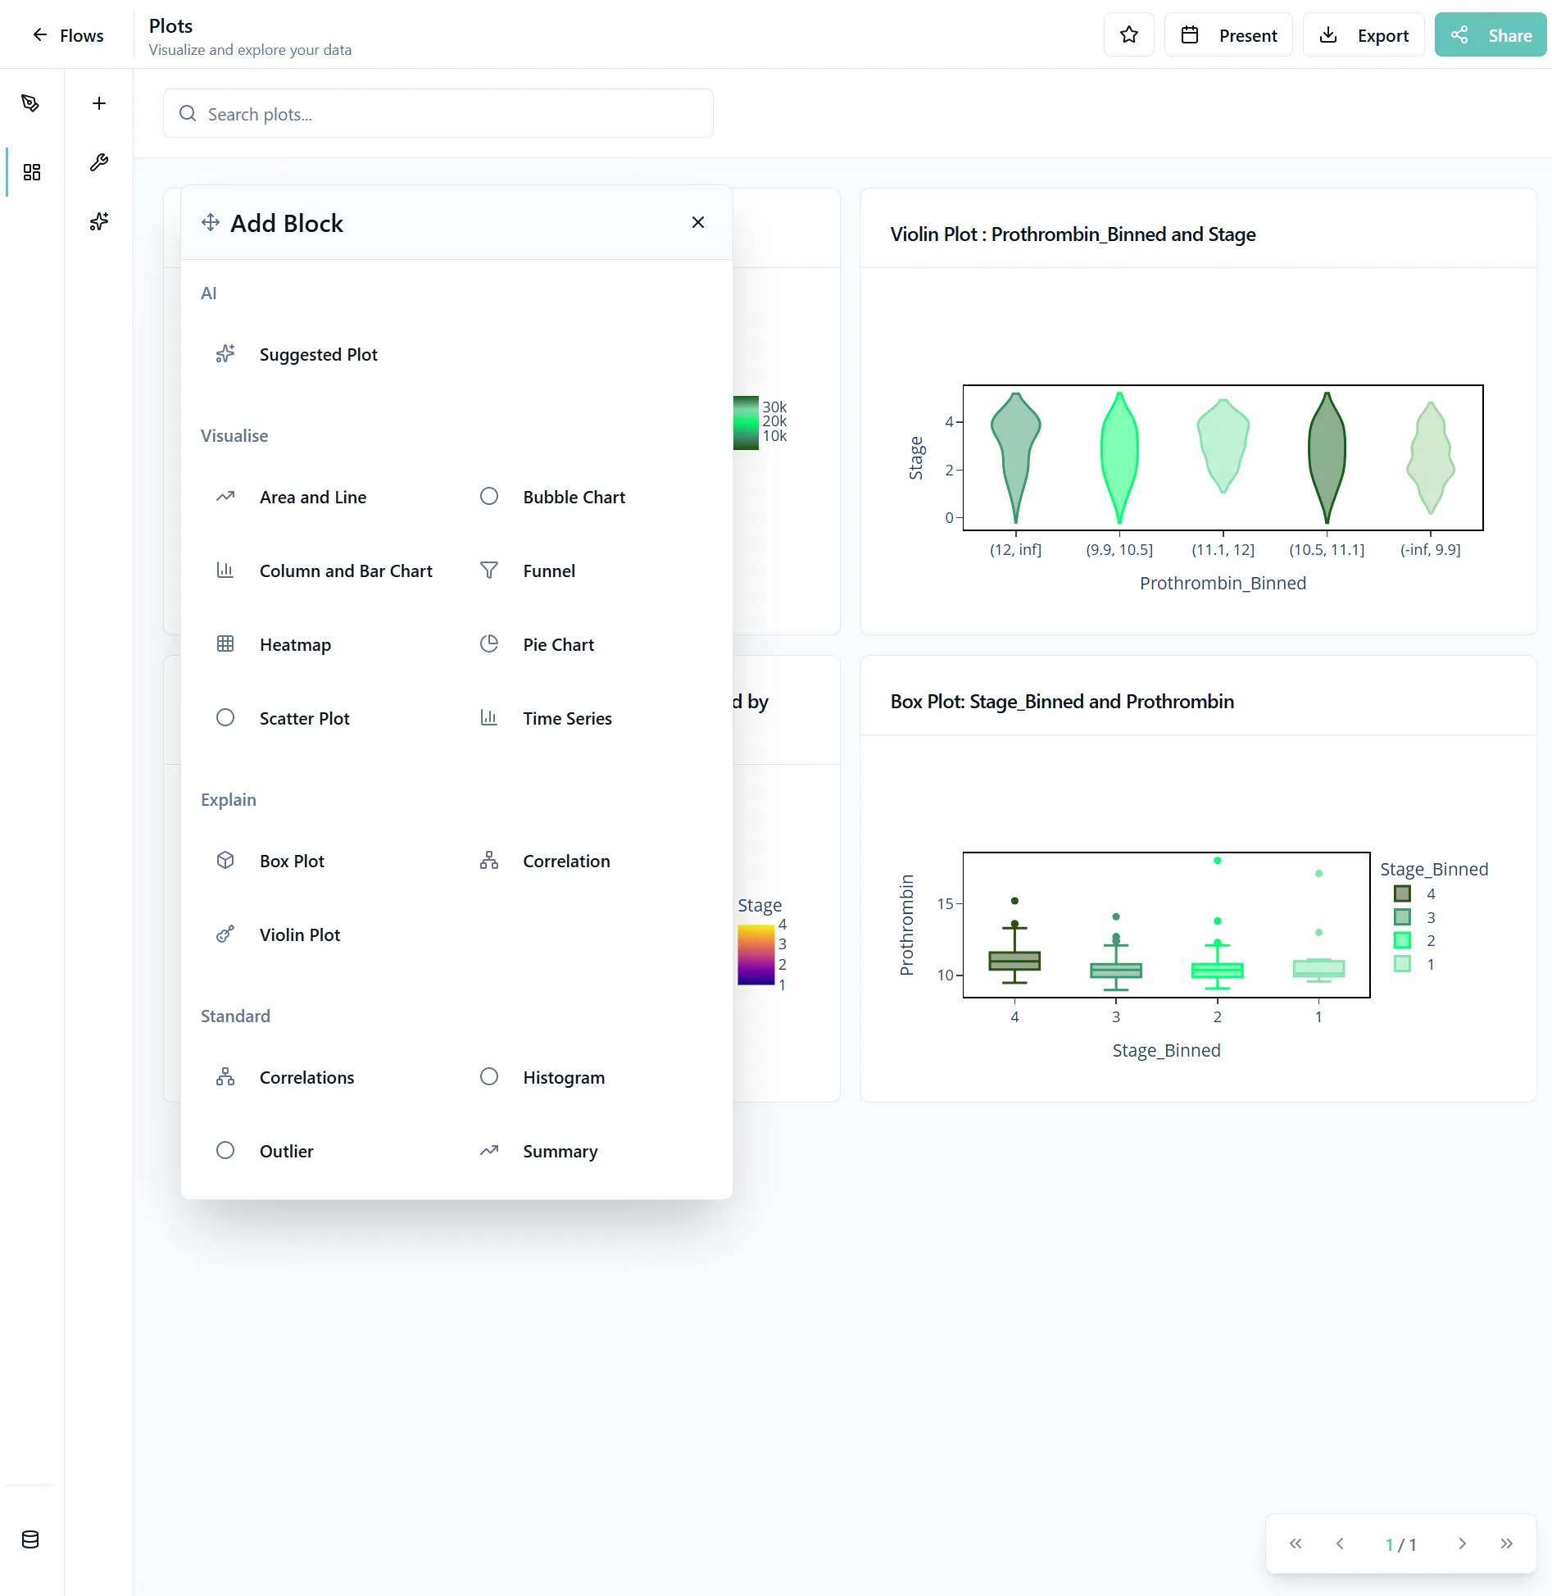Open the database icon in sidebar
The width and height of the screenshot is (1552, 1596).
coord(30,1539)
